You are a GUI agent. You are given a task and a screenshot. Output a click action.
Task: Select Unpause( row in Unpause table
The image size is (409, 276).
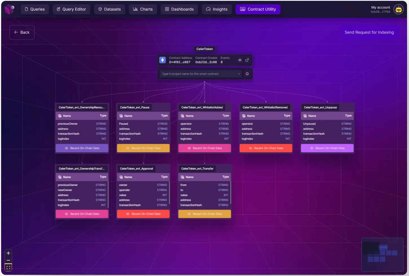point(327,124)
